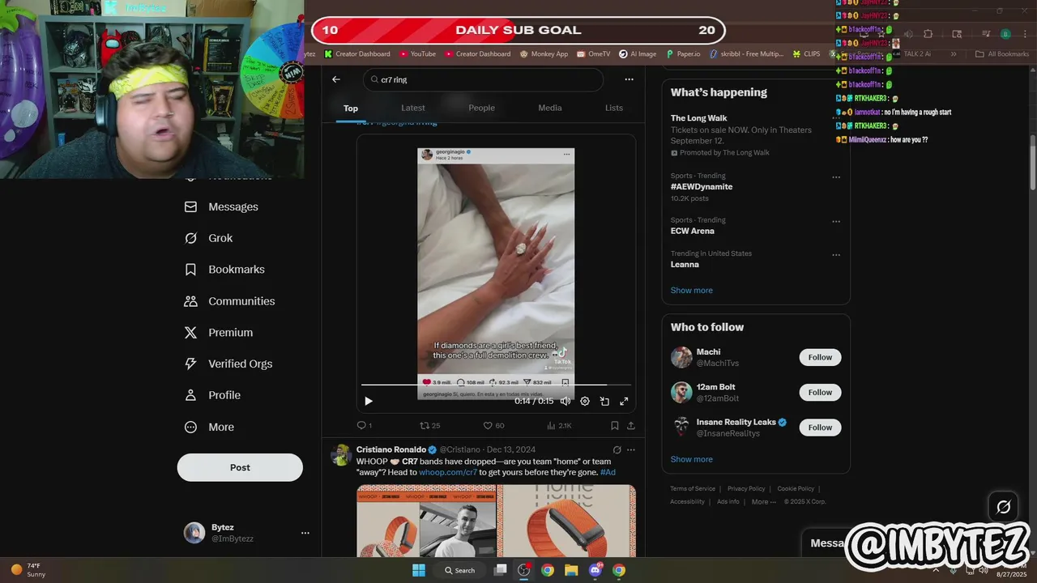Screen dimensions: 1037x583
Task: Open video playback settings gear
Action: coord(585,401)
